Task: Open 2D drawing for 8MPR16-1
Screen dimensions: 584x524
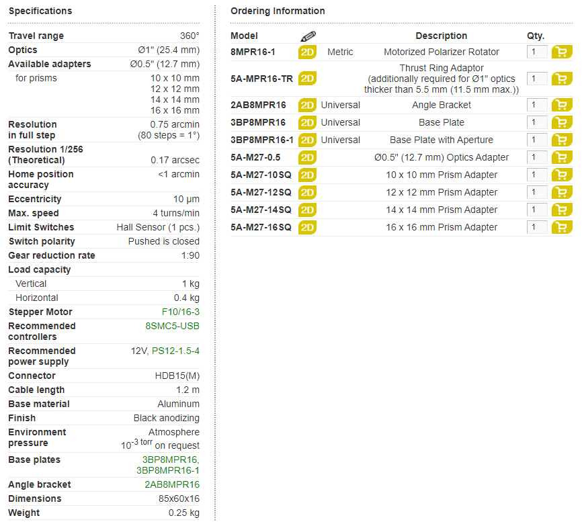Action: (x=307, y=52)
